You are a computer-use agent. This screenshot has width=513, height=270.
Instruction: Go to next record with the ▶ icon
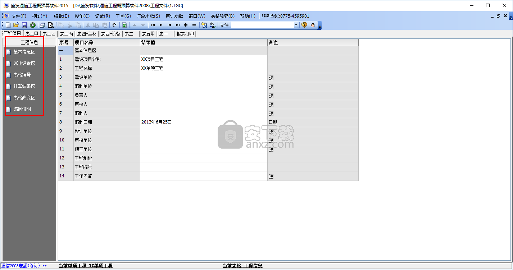pos(161,25)
